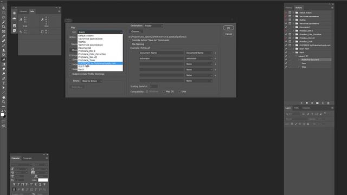Select the Clone Stamp tool
Image resolution: width=347 pixels, height=195 pixels.
click(4, 50)
